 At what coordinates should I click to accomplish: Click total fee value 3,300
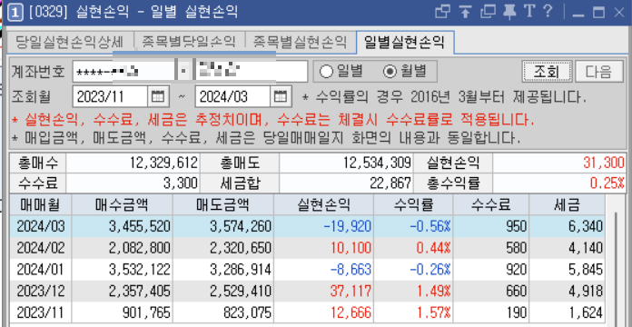181,183
